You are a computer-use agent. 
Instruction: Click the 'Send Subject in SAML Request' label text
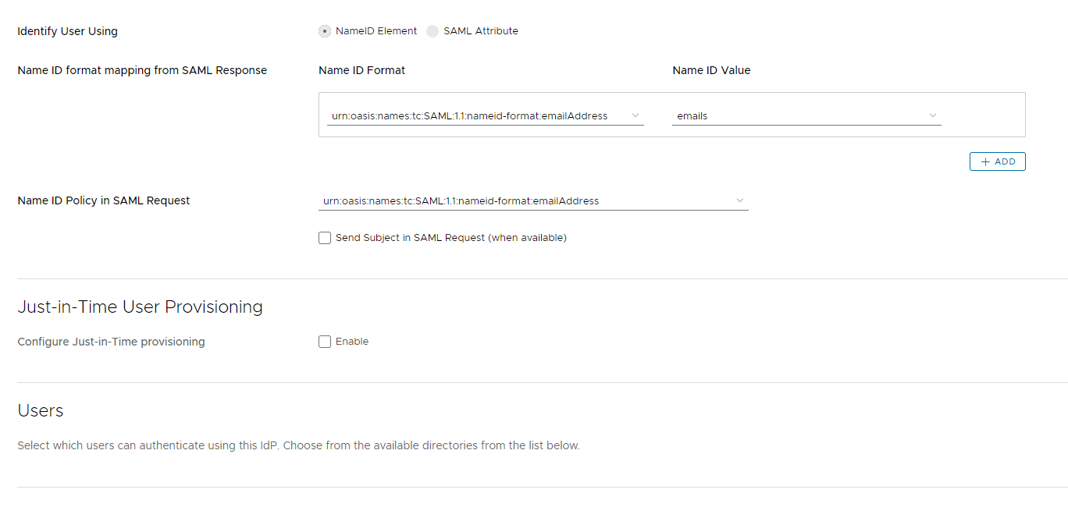coord(450,238)
